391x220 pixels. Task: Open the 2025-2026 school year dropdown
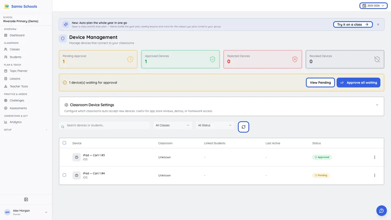(373, 6)
